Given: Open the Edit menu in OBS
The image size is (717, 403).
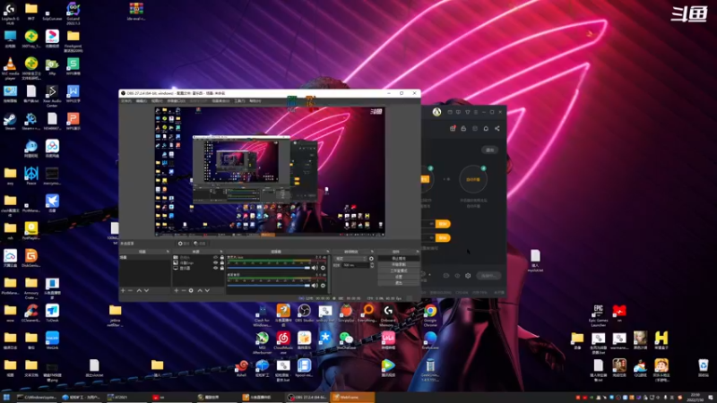Looking at the screenshot, I should [142, 101].
